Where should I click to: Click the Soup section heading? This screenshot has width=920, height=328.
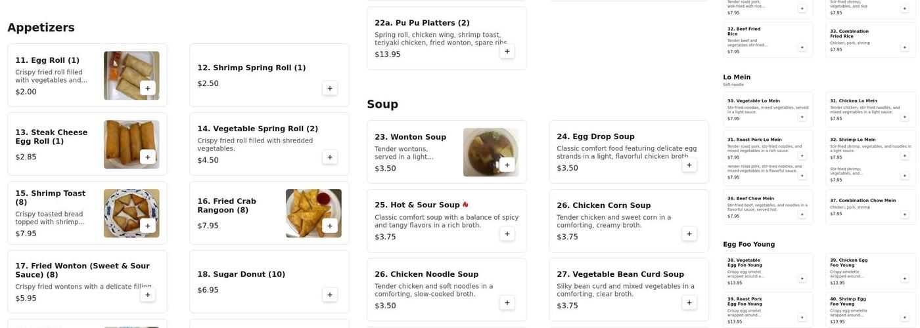click(382, 104)
